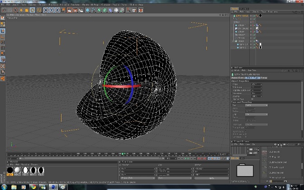Click the Undo arrow in the top toolbar
304x190 pixels.
click(x=4, y=10)
